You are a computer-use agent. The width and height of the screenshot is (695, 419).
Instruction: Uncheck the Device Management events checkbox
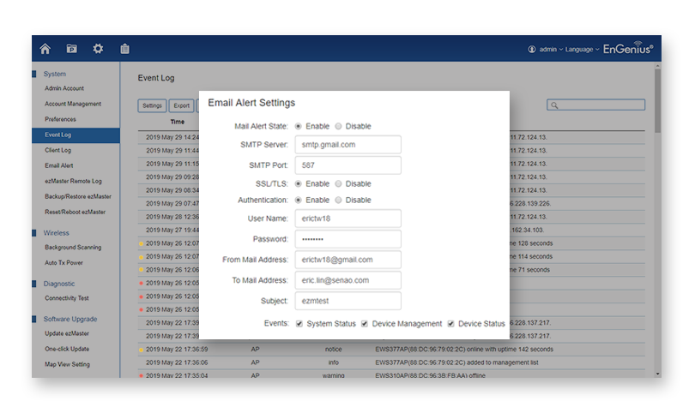(365, 324)
